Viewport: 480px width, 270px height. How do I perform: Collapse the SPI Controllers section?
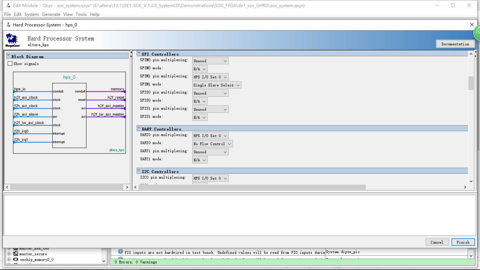(x=139, y=54)
